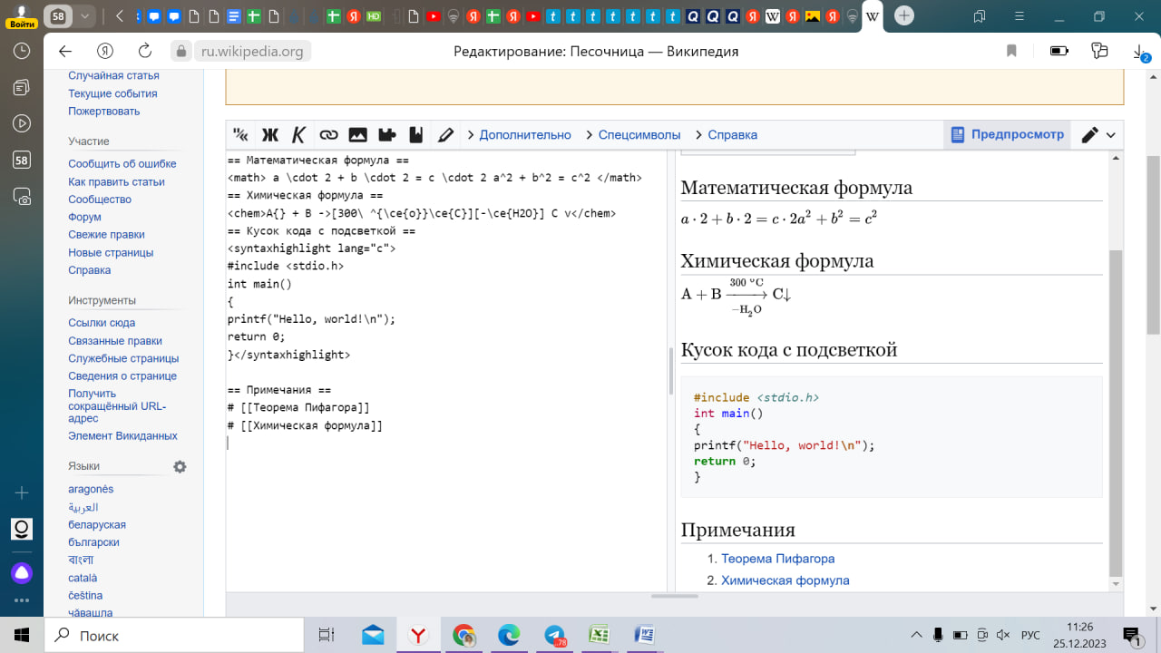Open the bookmarks panel icon in title bar
Viewport: 1161px width, 653px height.
(x=980, y=16)
